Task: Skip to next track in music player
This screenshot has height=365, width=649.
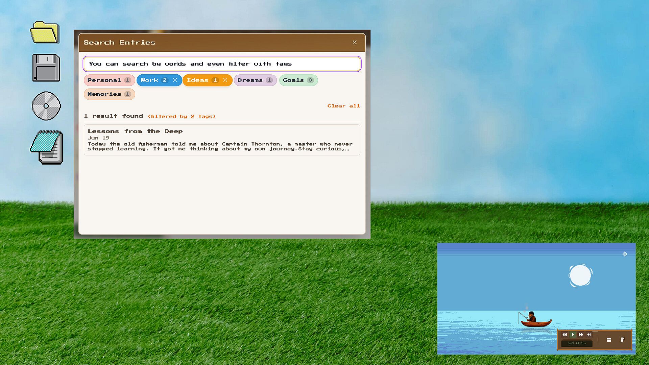Action: coord(581,335)
